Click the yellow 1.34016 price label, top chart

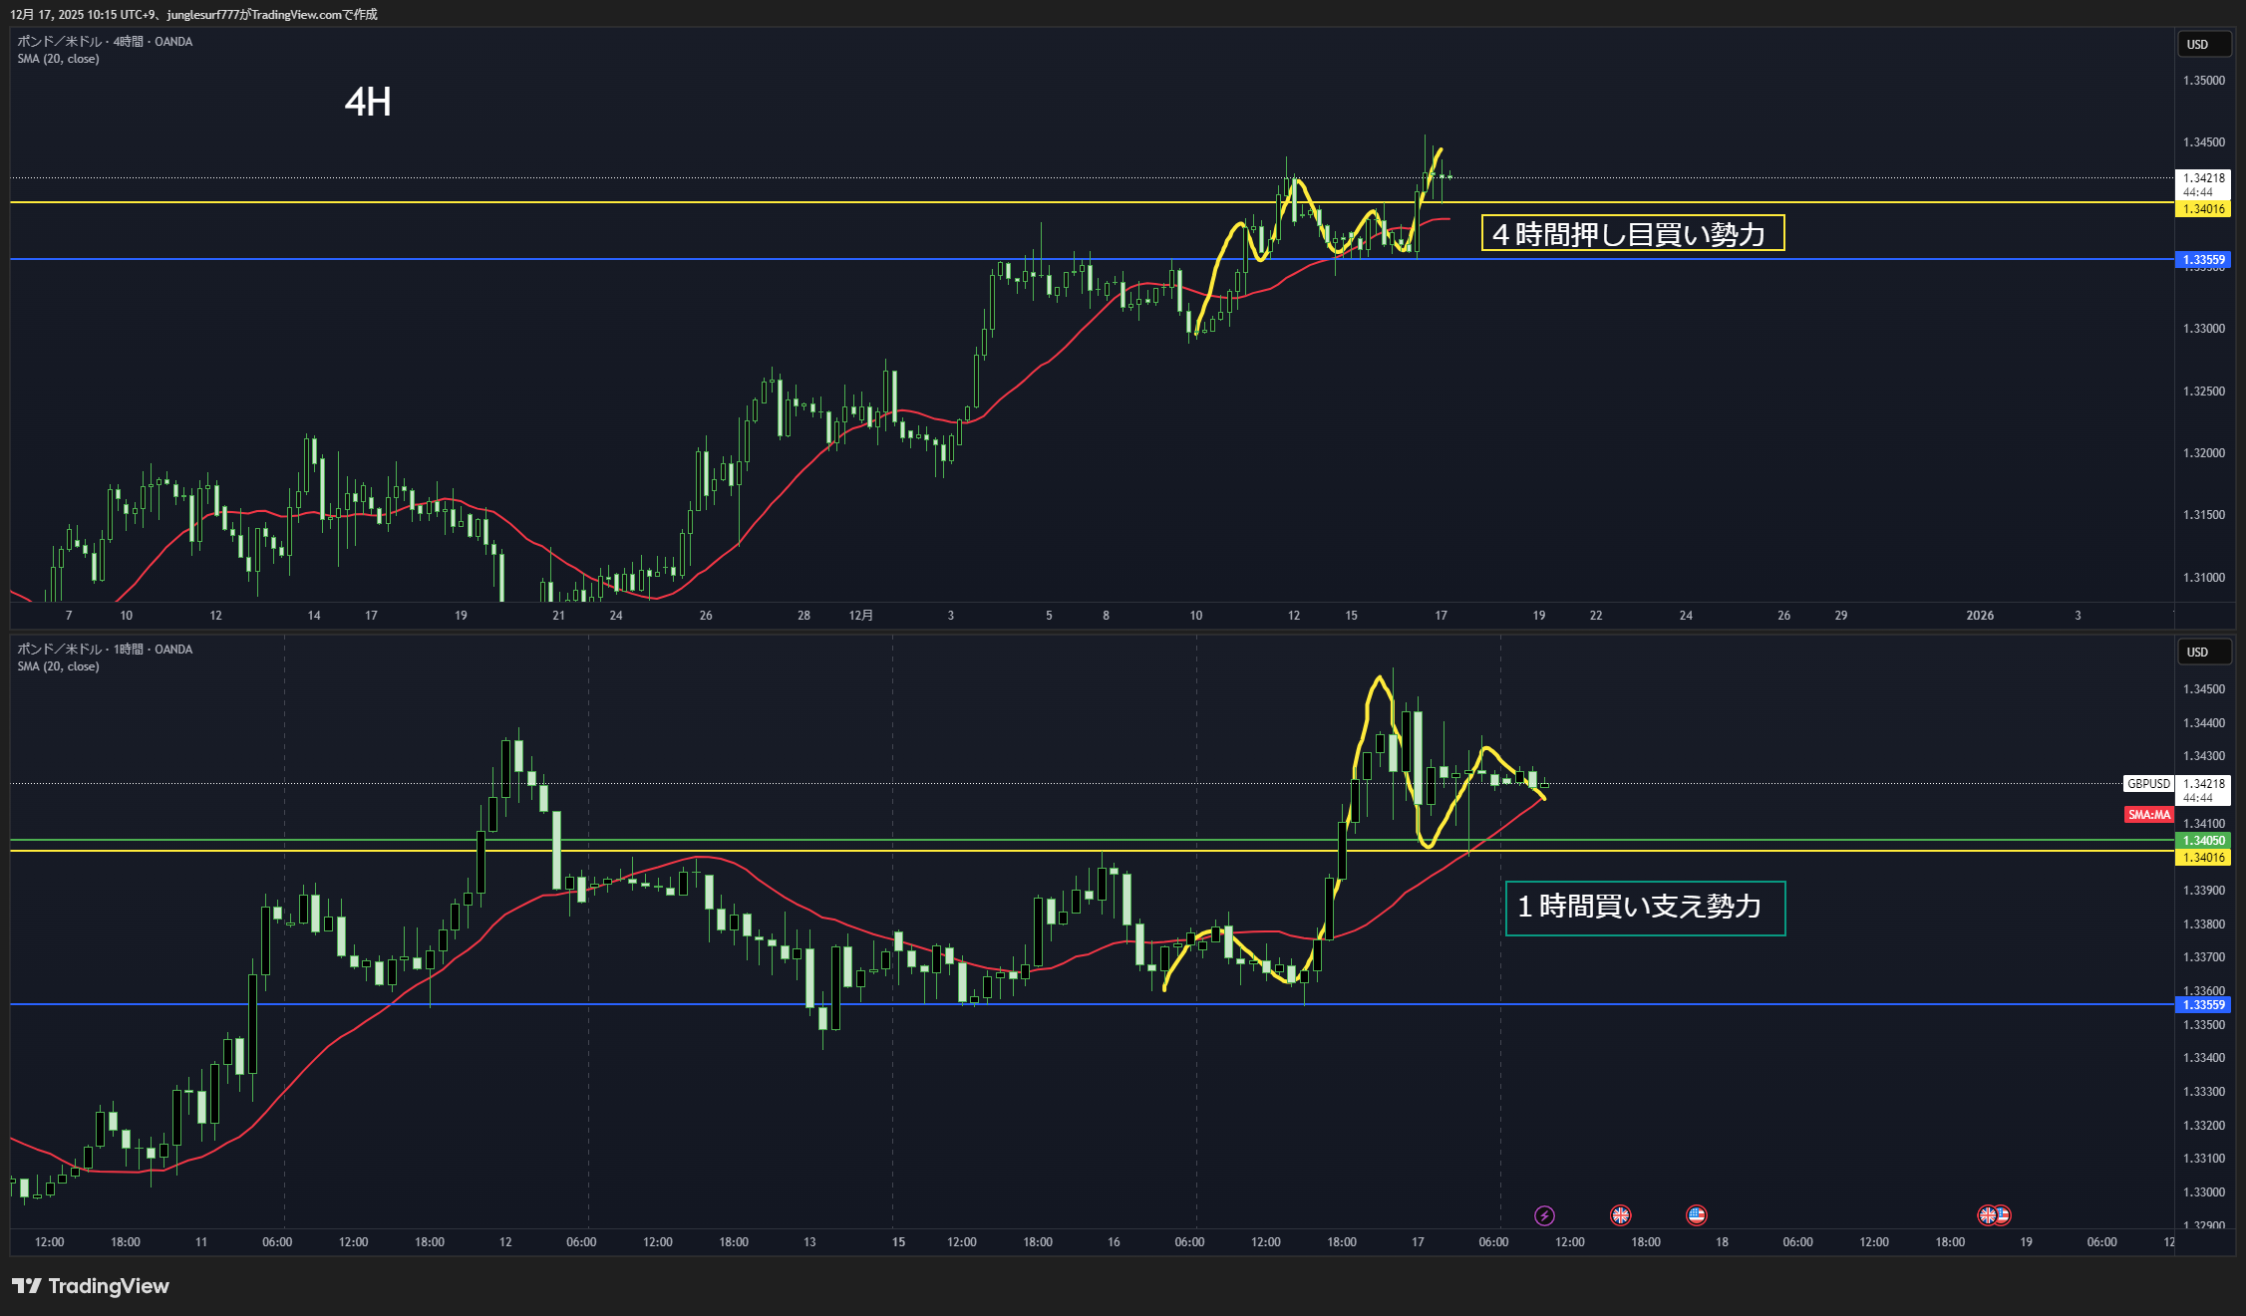[x=2203, y=209]
